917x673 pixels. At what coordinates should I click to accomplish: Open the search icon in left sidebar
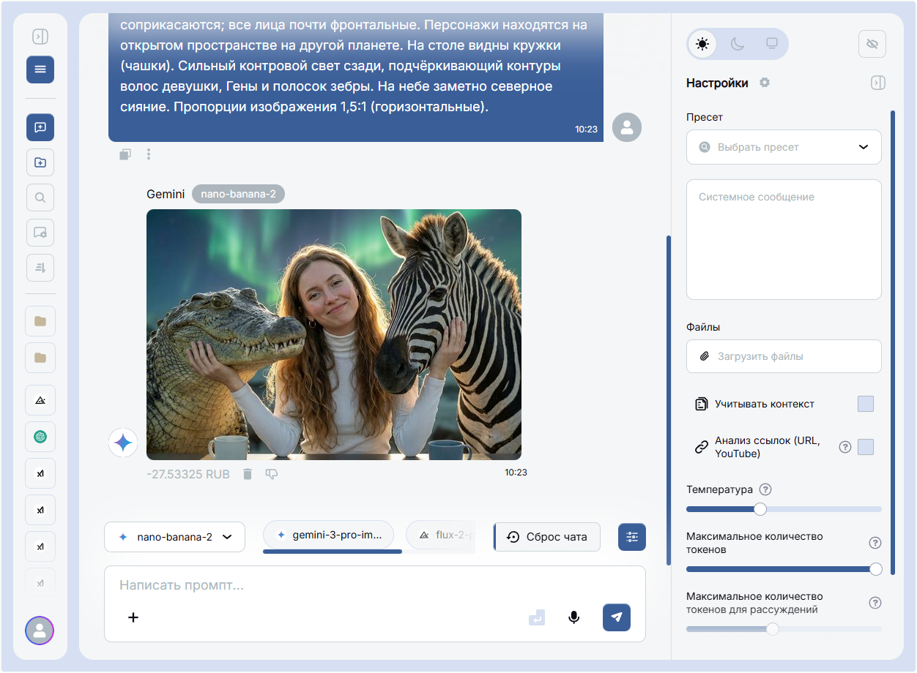[x=40, y=198]
